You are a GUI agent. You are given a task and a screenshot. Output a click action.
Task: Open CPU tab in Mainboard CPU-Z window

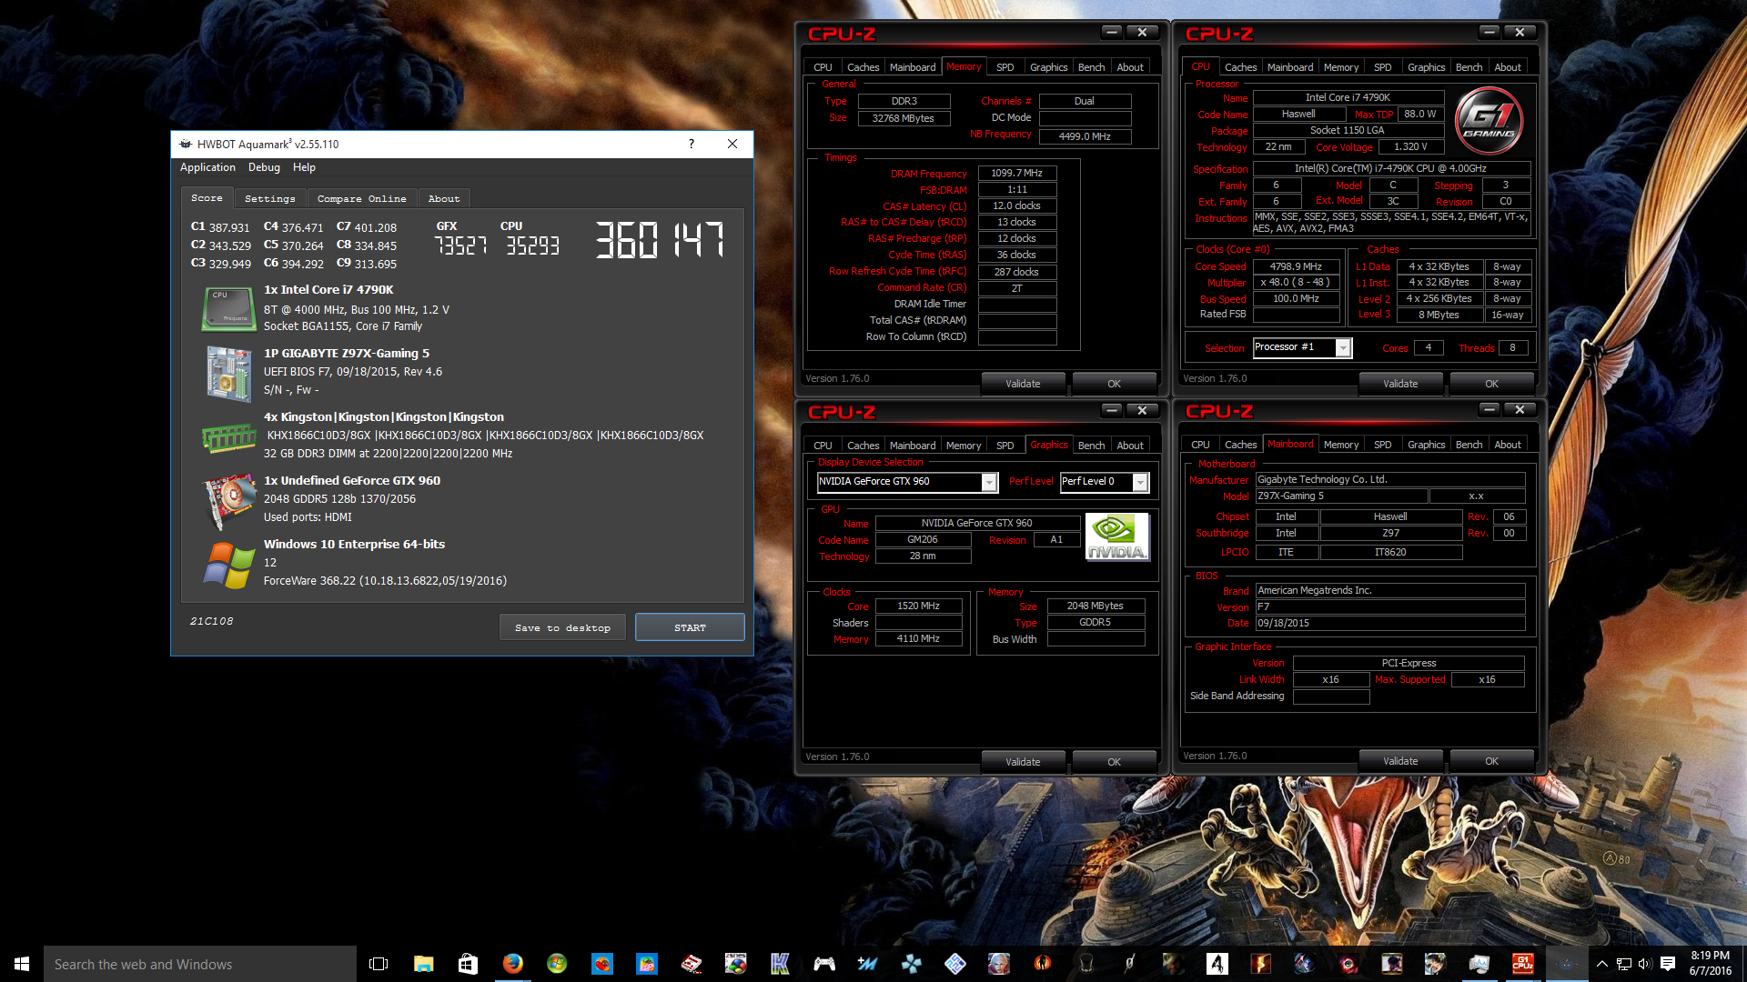click(1200, 445)
